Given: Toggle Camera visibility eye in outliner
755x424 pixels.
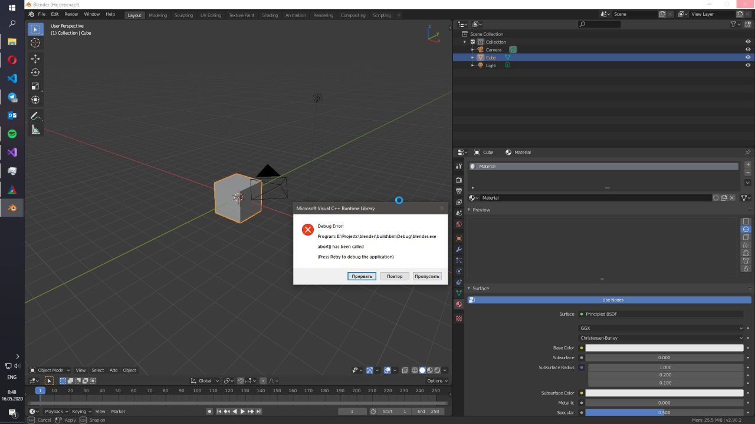Looking at the screenshot, I should [x=748, y=49].
